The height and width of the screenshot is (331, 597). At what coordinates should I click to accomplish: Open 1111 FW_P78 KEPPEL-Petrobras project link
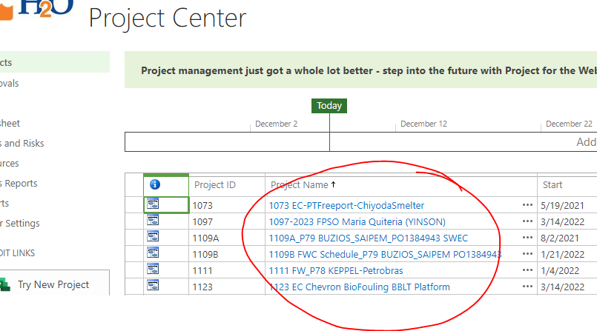click(341, 270)
